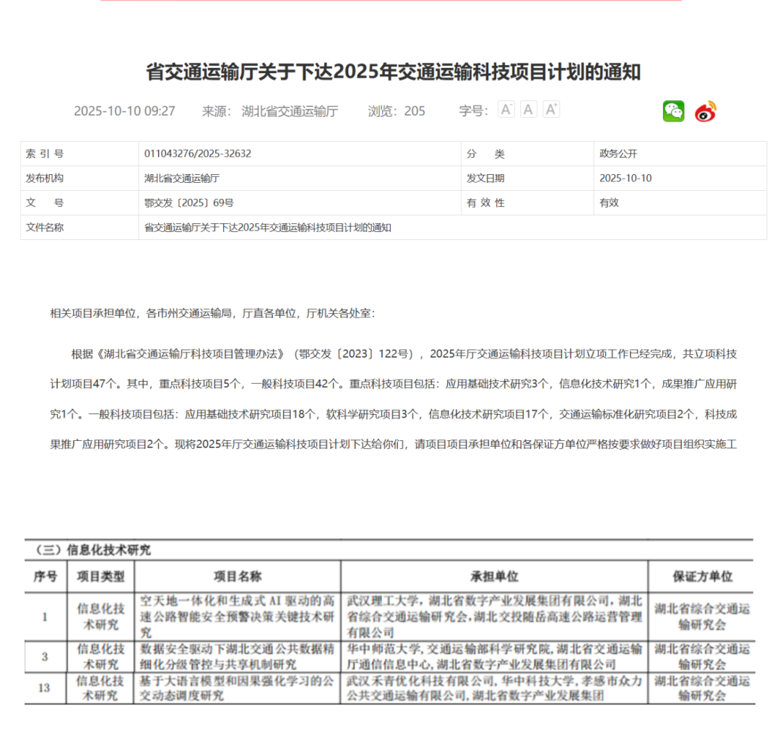Image resolution: width=780 pixels, height=738 pixels.
Task: Click the 保证方单位 column header
Action: click(x=702, y=576)
